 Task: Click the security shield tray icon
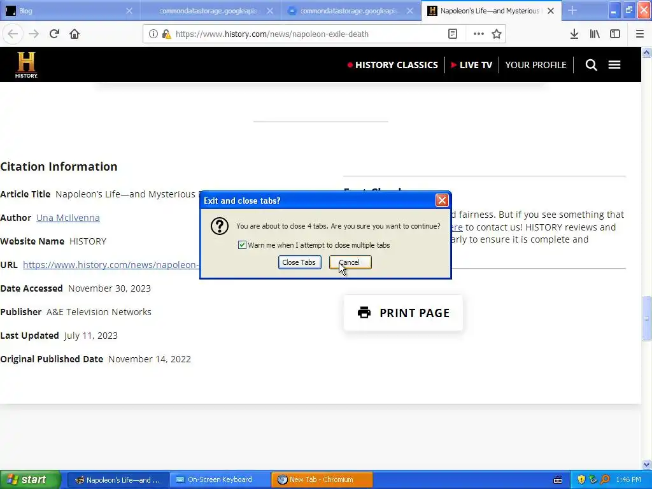[581, 480]
